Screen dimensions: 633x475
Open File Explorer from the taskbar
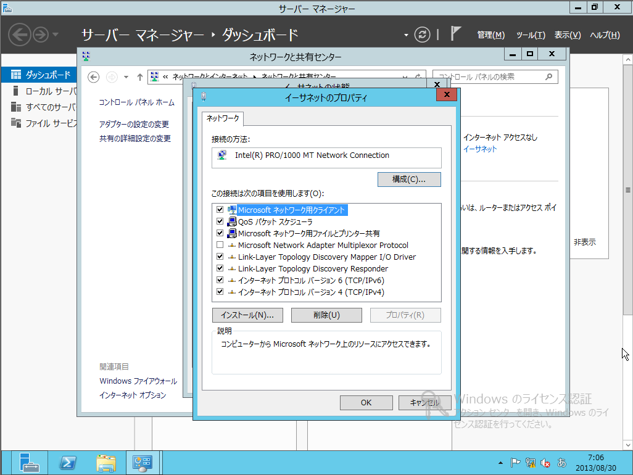pos(105,463)
